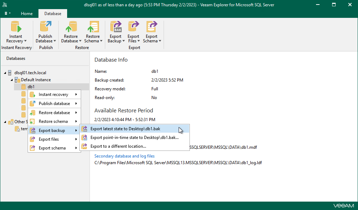Viewport: 358px width, 210px height.
Task: Click the Veeam Explorer app icon in title bar
Action: [5, 5]
